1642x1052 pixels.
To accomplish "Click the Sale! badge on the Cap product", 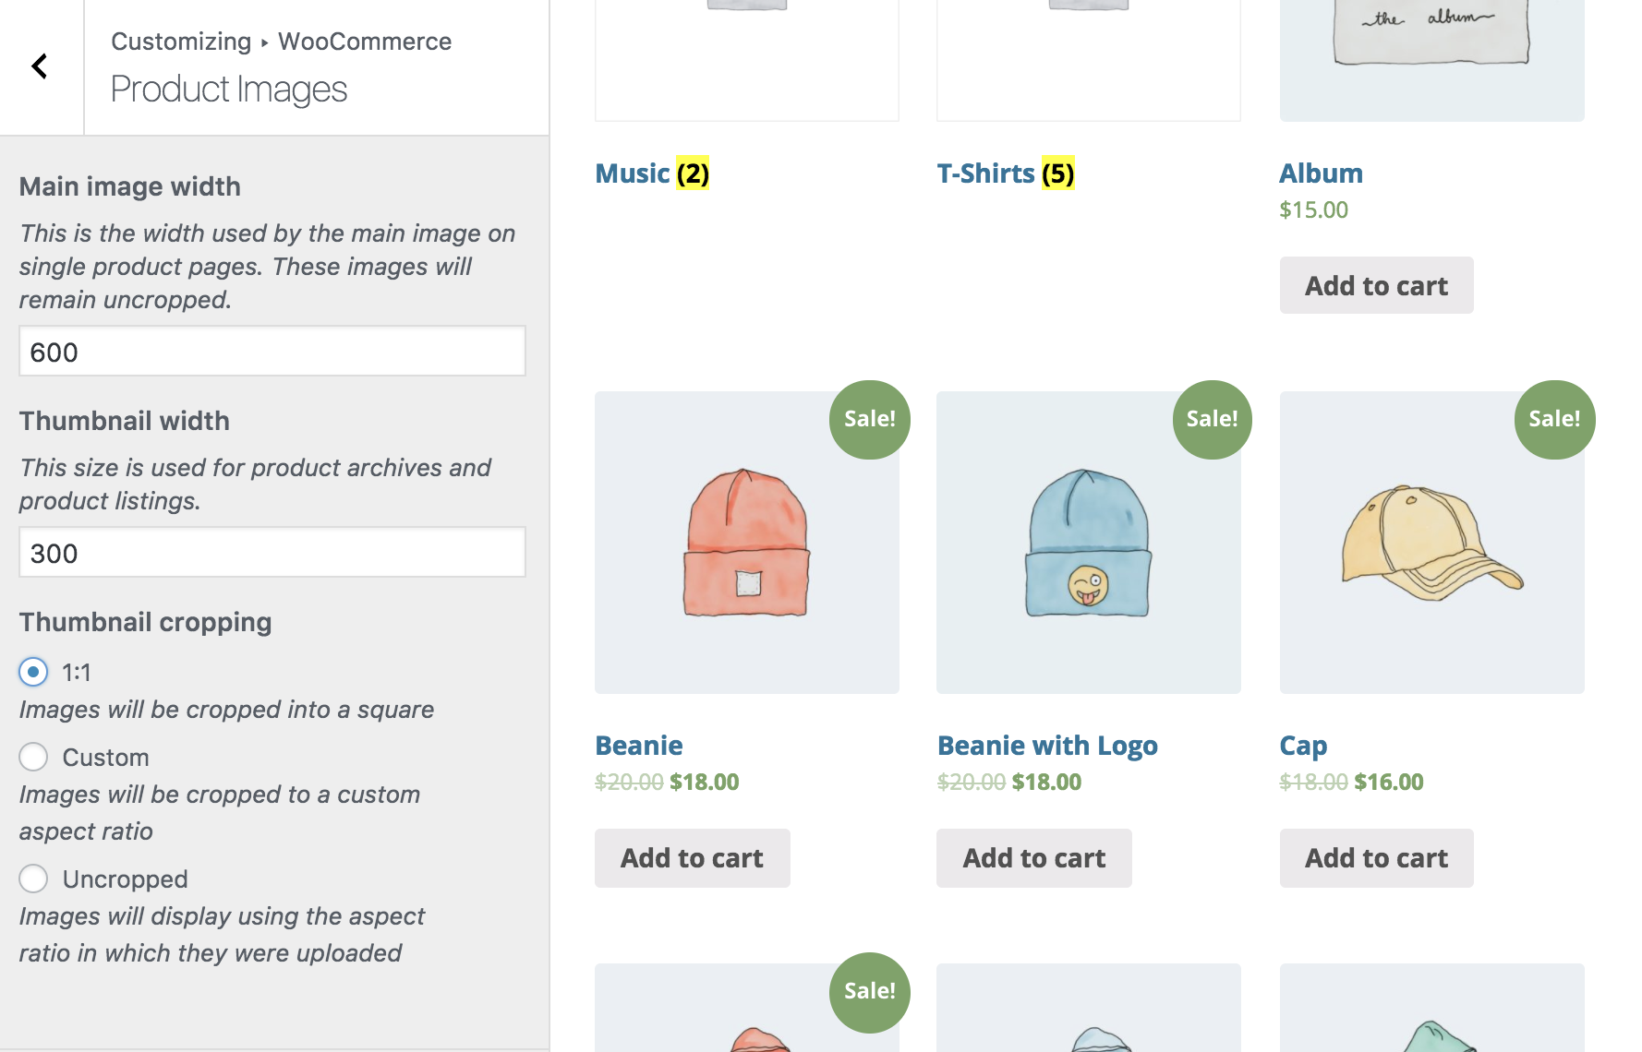I will [x=1554, y=420].
